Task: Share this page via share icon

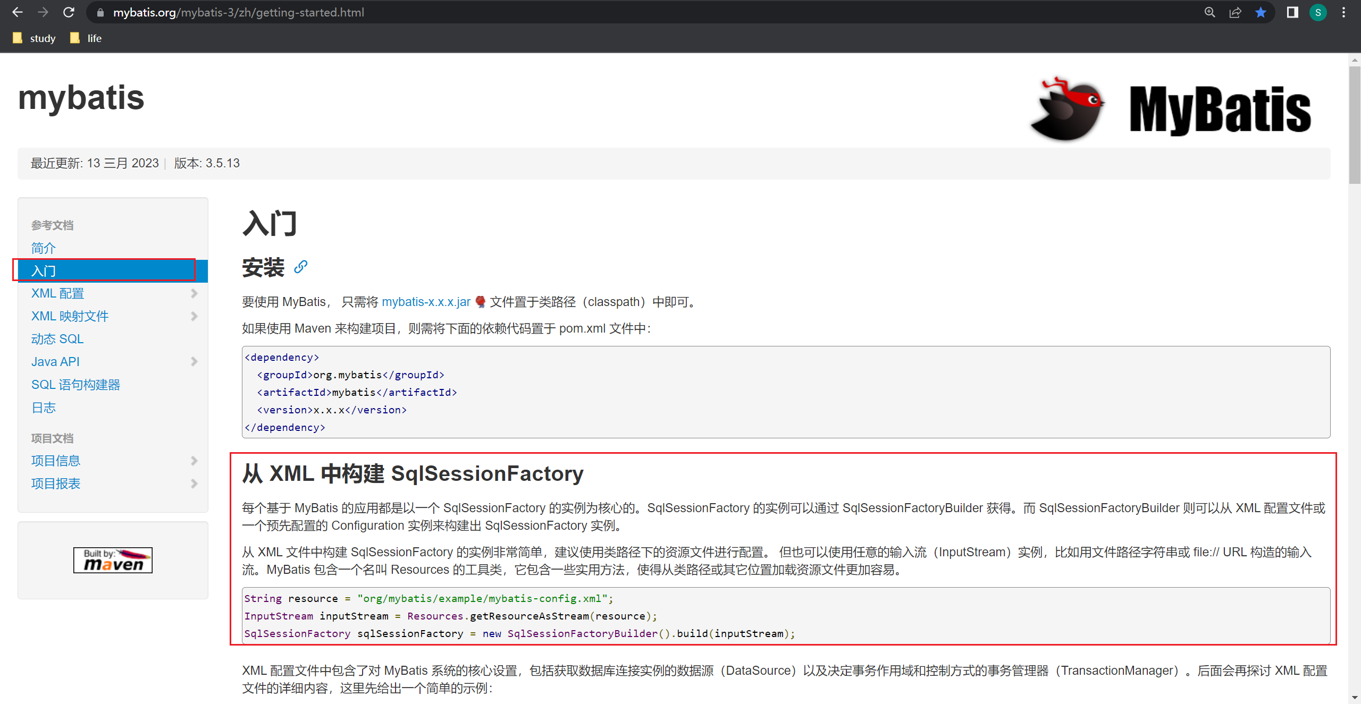Action: click(1235, 12)
